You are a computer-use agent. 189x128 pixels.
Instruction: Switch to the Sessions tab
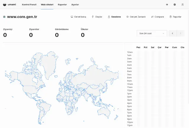(114, 17)
